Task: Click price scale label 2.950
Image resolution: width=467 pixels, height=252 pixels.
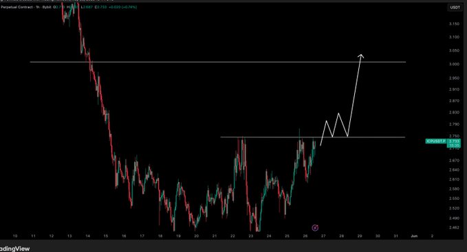Action: 454,78
